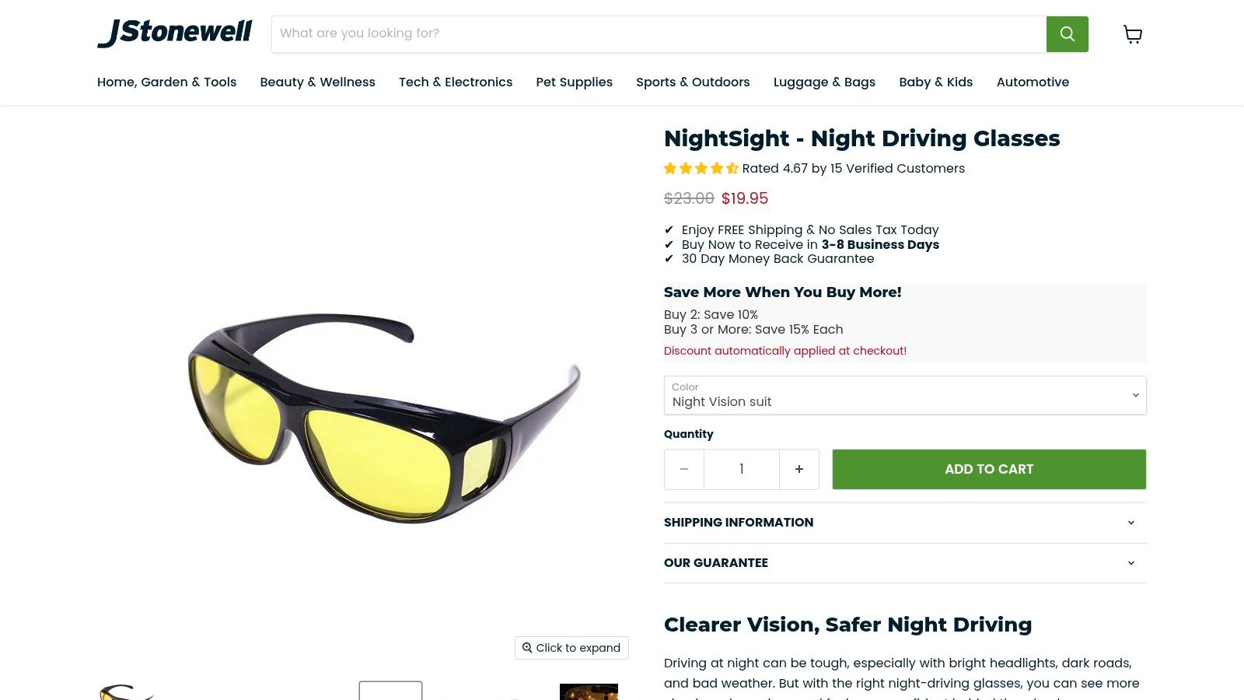Expand Our Guarantee section

tap(904, 563)
